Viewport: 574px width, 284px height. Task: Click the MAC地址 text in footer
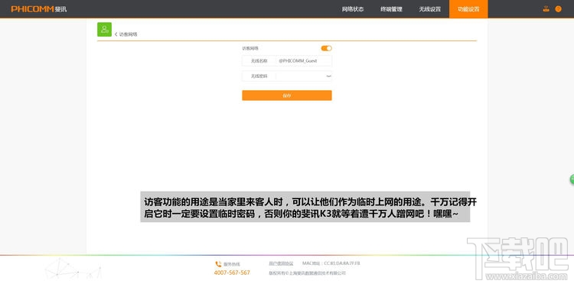pos(331,263)
